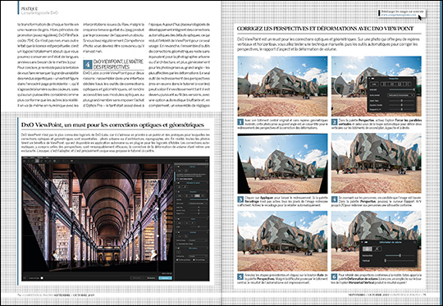Click the Horizontal slider in Déformation de volume palette
This screenshot has width=443, height=306.
coord(400,255)
